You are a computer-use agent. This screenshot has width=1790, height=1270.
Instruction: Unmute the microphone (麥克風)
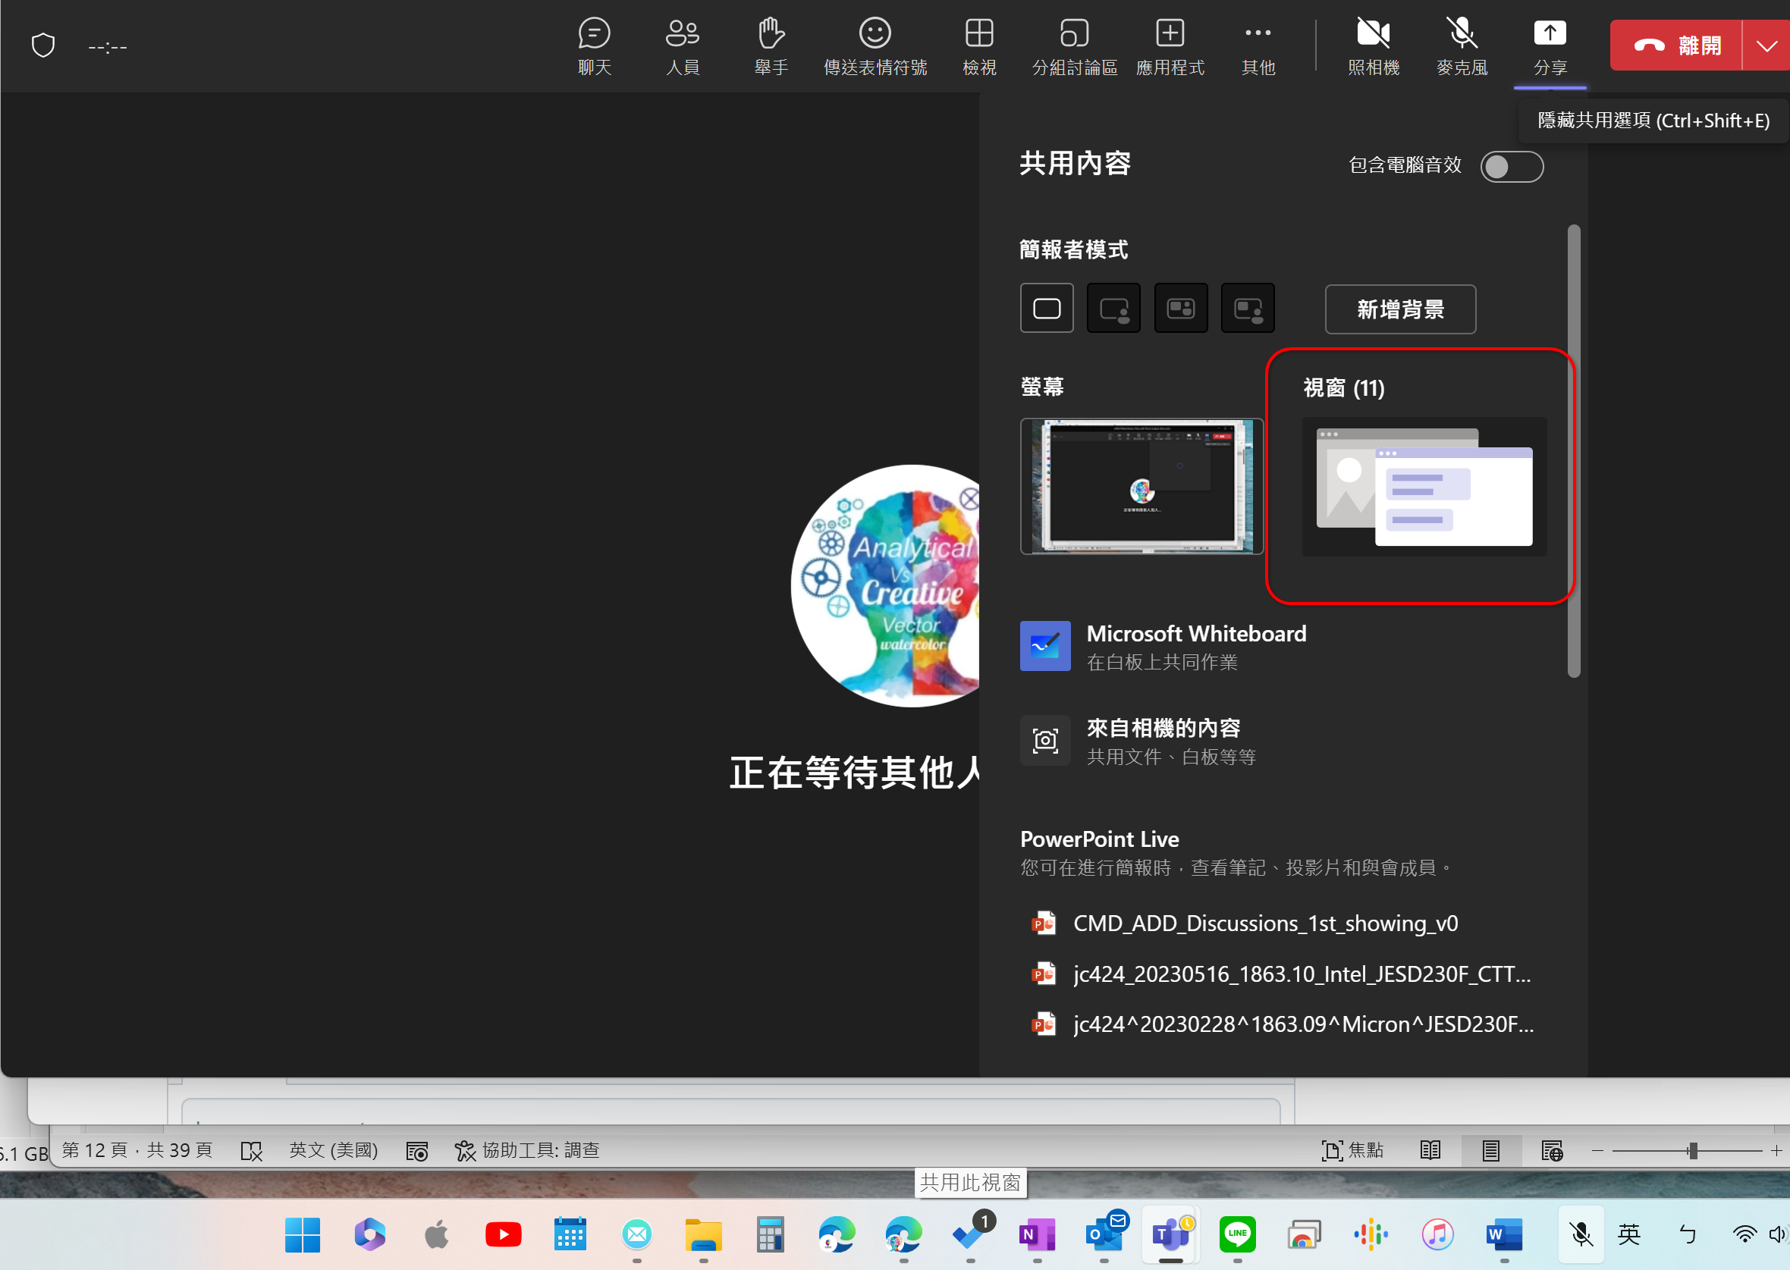[1462, 45]
